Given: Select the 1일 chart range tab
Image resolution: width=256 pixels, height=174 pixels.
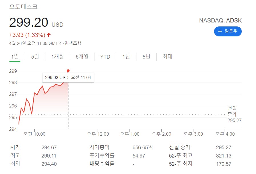Looking at the screenshot, I should pos(15,57).
